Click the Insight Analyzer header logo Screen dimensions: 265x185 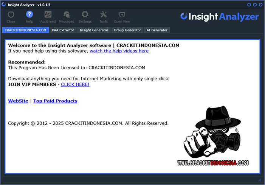pos(220,17)
